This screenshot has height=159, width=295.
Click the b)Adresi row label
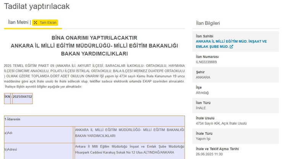click(11, 149)
